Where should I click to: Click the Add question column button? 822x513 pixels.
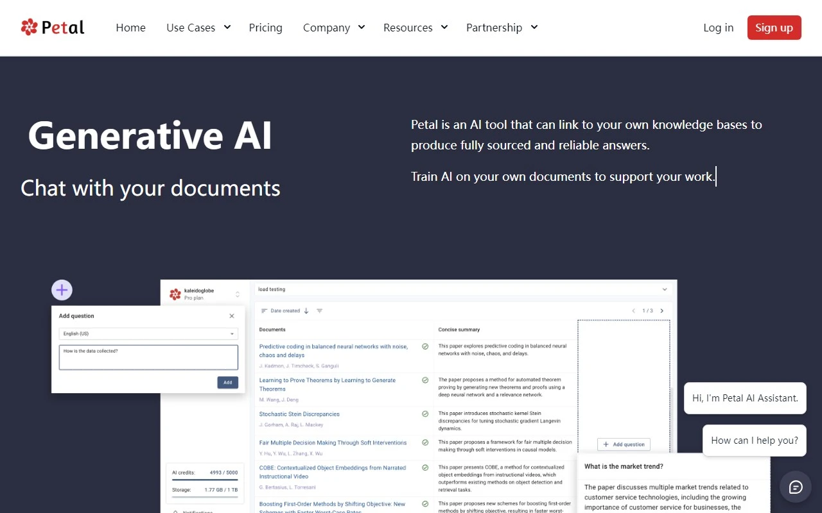point(624,444)
